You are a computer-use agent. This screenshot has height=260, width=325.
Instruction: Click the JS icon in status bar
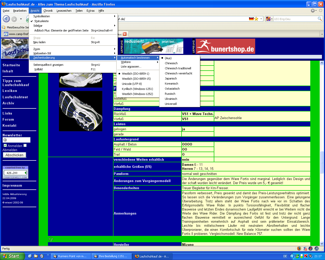(x=317, y=249)
